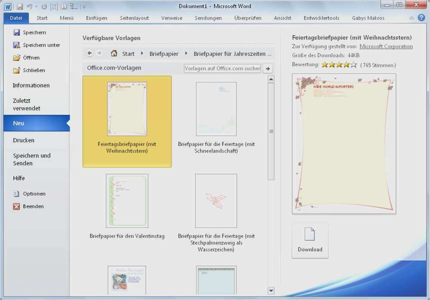The width and height of the screenshot is (430, 300).
Task: Select the Neu section in sidebar
Action: pyautogui.click(x=37, y=123)
